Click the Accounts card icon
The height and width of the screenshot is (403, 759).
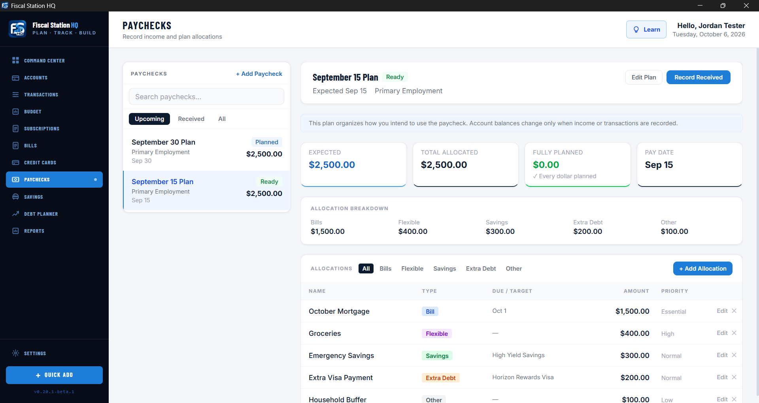point(15,78)
